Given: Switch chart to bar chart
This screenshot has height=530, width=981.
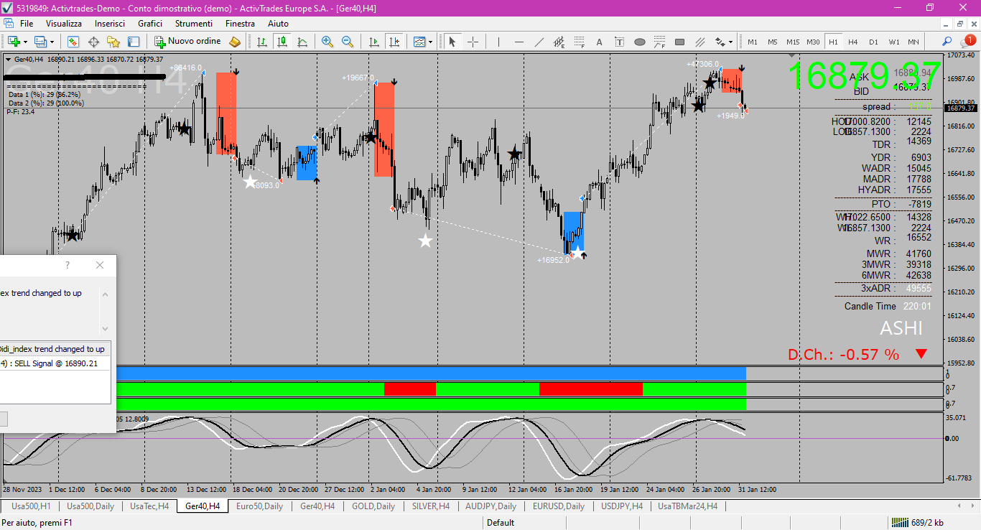Looking at the screenshot, I should point(262,42).
